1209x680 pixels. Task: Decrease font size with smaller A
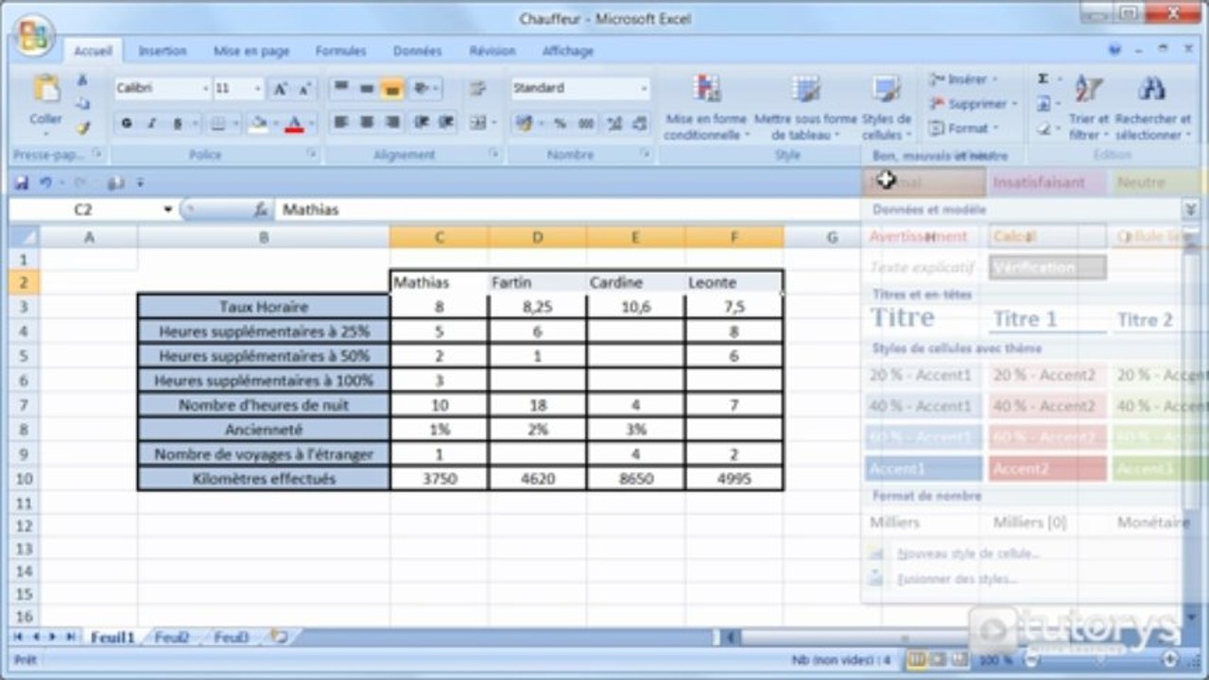click(x=303, y=89)
